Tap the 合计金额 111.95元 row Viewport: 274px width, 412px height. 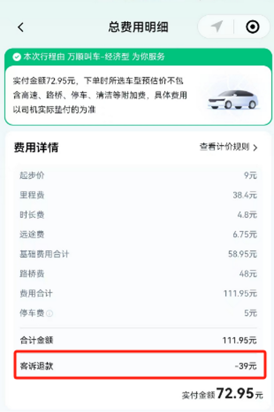[138, 340]
